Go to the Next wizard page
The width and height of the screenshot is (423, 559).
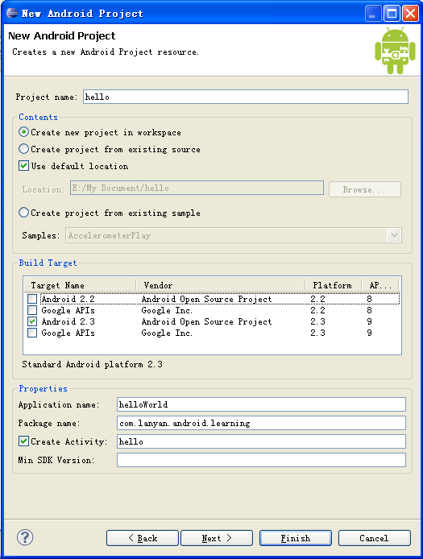coord(217,538)
